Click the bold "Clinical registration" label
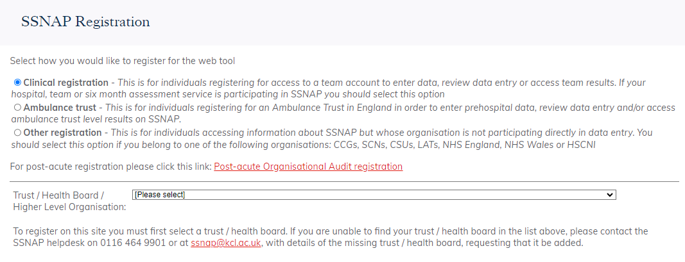This screenshot has height=262, width=685. [x=66, y=83]
